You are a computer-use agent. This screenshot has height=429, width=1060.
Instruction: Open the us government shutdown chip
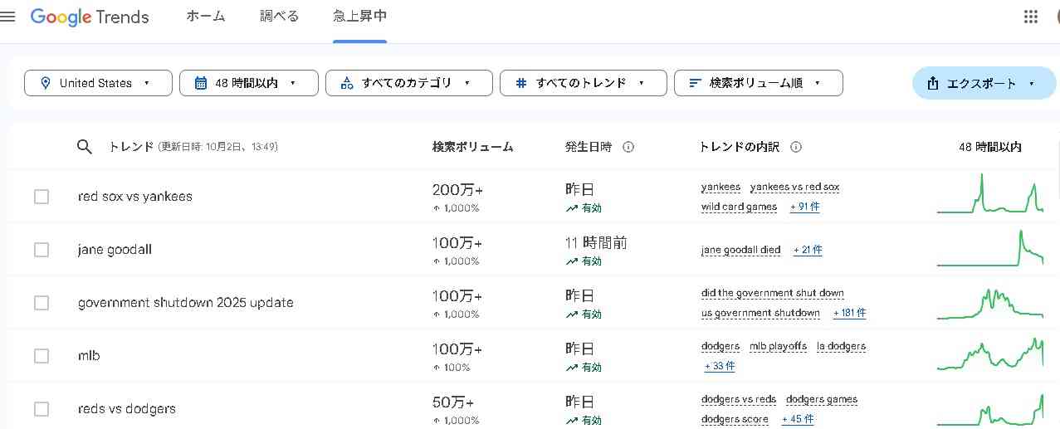760,314
